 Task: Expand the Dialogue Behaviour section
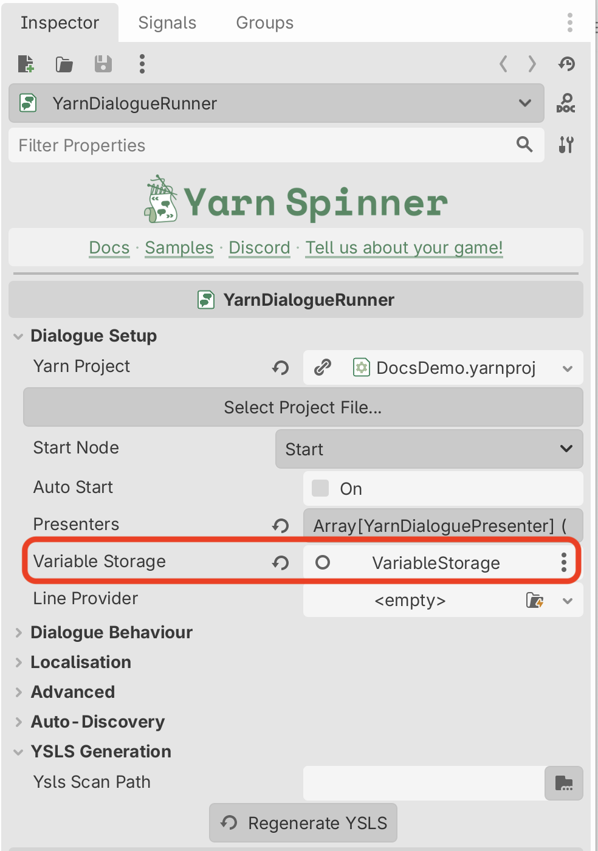(x=111, y=632)
